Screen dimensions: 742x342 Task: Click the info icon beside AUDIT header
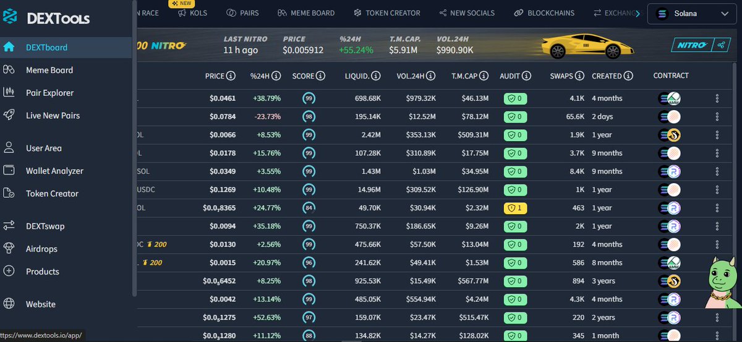[x=526, y=76]
